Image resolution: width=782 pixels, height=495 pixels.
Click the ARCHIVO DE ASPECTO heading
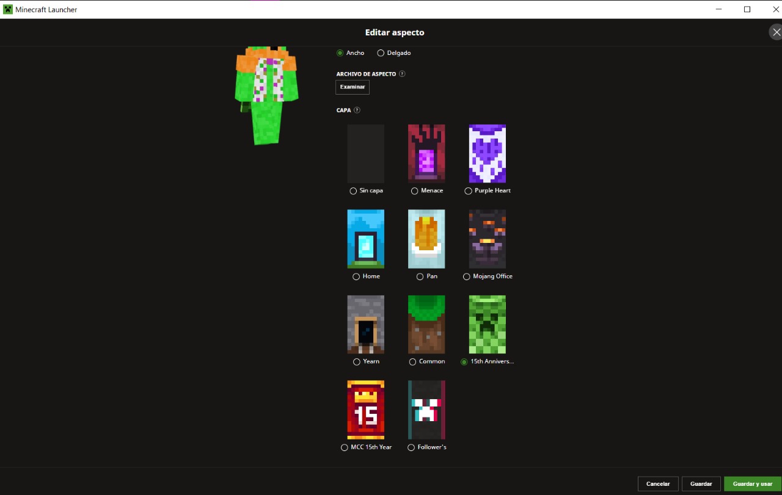point(366,74)
